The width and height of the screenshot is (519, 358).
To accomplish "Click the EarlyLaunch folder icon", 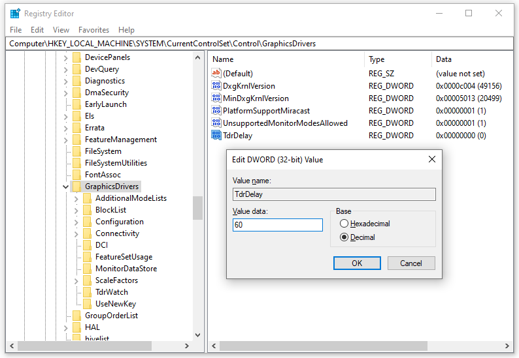I will click(x=76, y=104).
